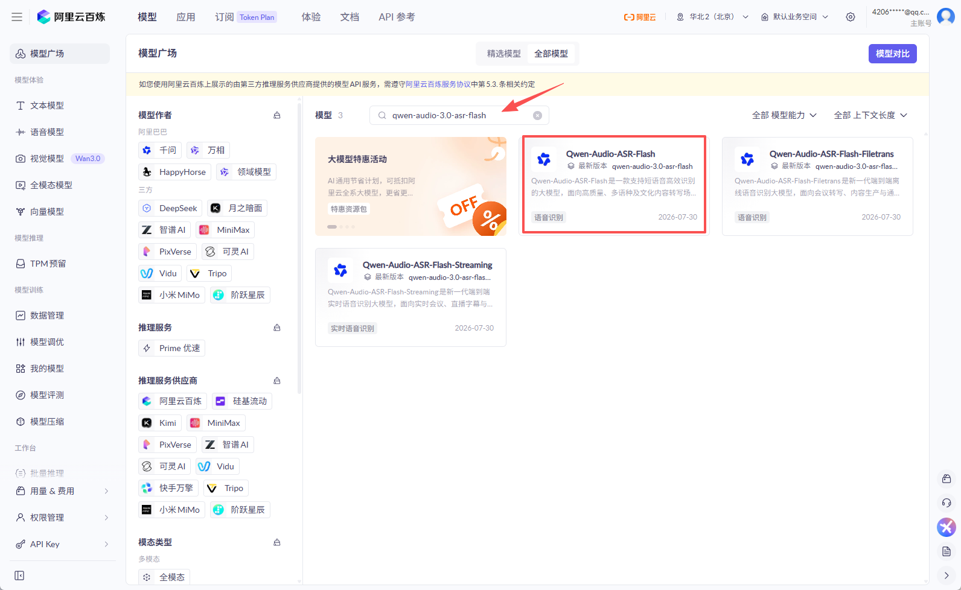Click lock icon beside 模型作者

(x=277, y=115)
